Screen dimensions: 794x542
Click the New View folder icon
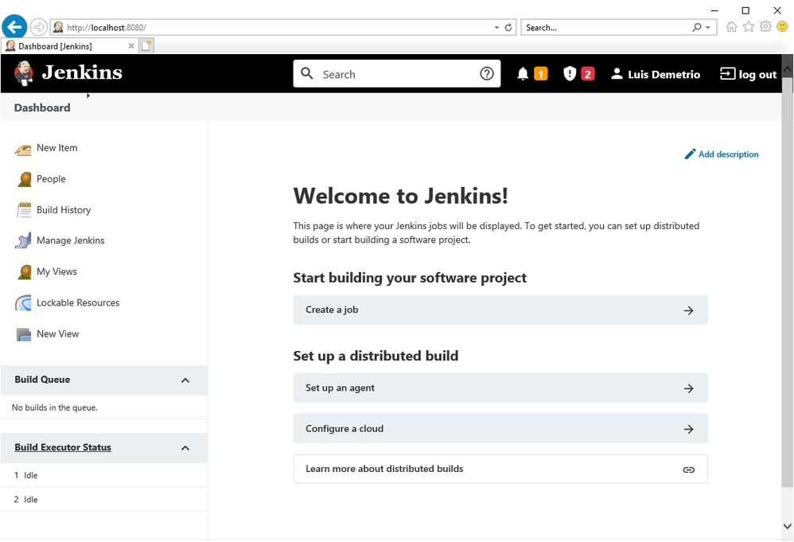23,334
